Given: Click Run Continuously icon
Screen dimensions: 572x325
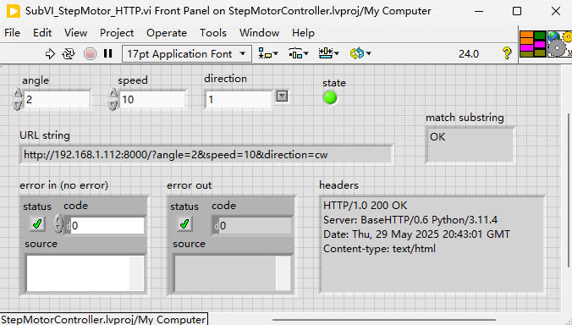Looking at the screenshot, I should [69, 54].
